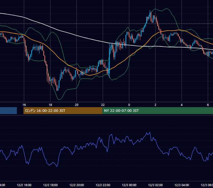Click the blue session bar left of London
Image resolution: width=213 pixels, height=188 pixels.
click(8, 111)
